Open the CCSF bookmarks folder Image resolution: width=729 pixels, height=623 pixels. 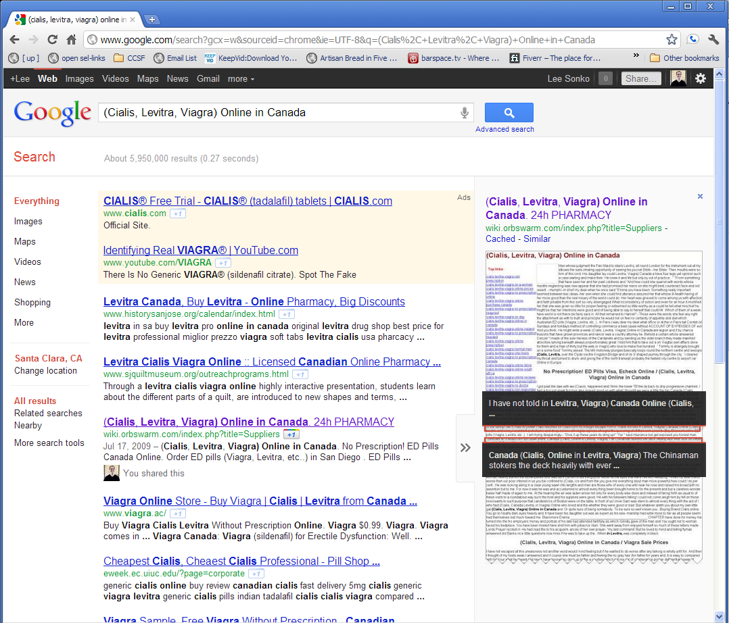coord(129,58)
